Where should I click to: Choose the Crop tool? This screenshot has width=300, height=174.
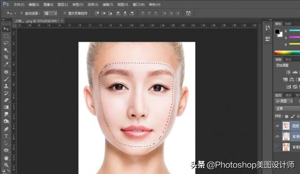click(x=6, y=57)
